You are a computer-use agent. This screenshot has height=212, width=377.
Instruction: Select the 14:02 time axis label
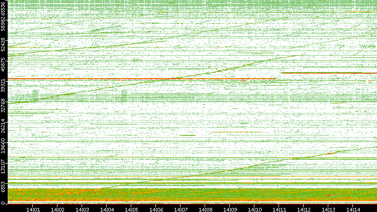click(x=57, y=209)
